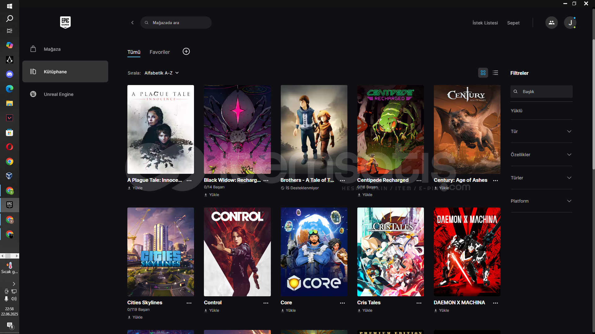The width and height of the screenshot is (595, 334).
Task: Open Kütüphane in the sidebar
Action: point(65,71)
